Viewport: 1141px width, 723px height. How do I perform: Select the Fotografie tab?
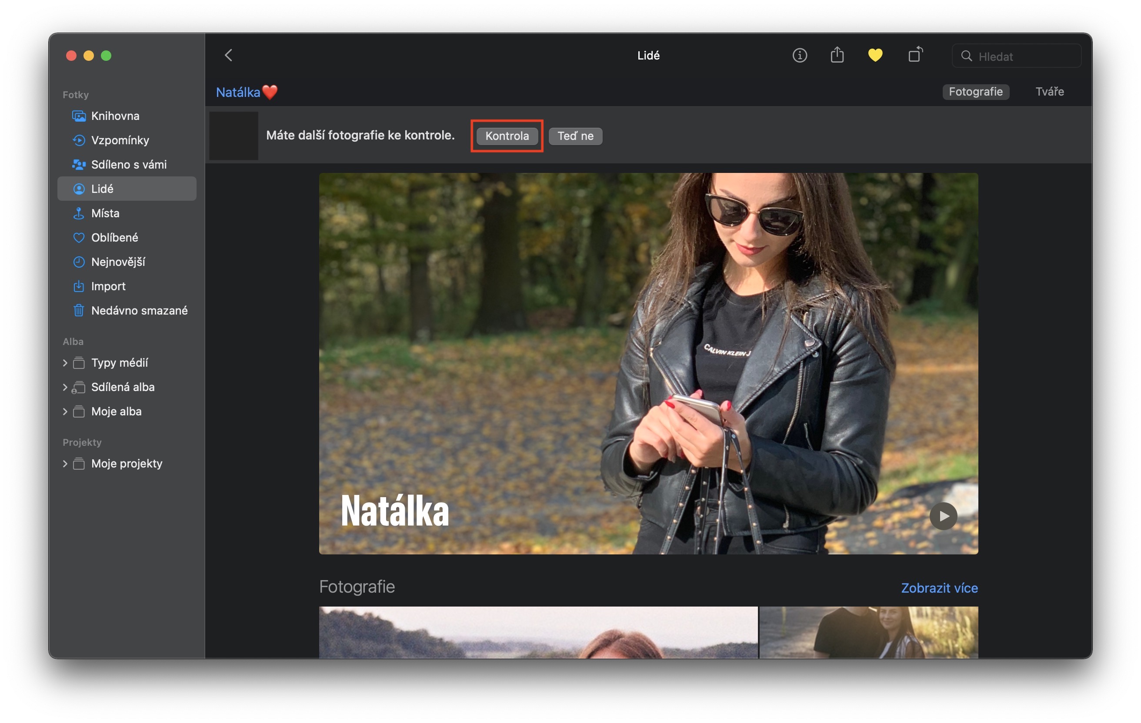click(975, 91)
